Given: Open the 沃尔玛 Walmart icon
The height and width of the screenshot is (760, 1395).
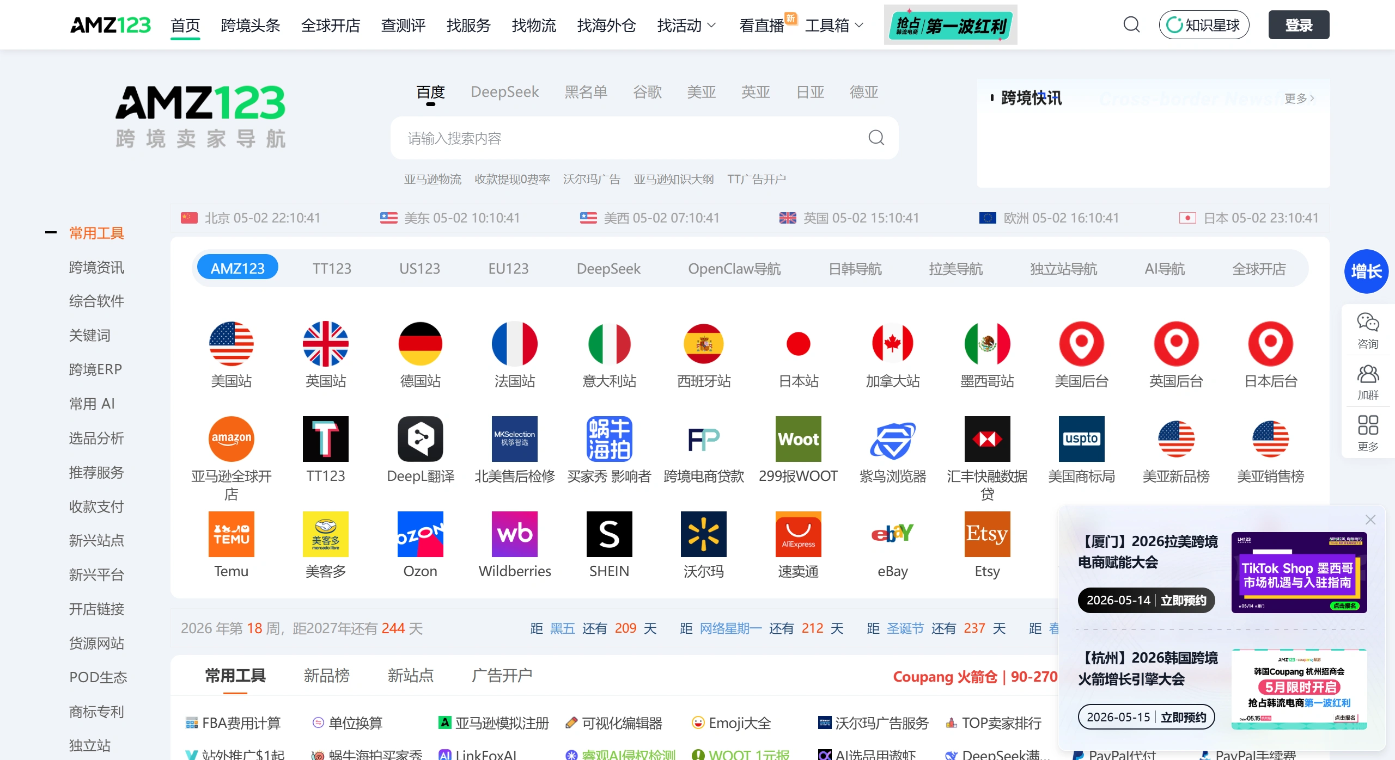Looking at the screenshot, I should pos(704,534).
